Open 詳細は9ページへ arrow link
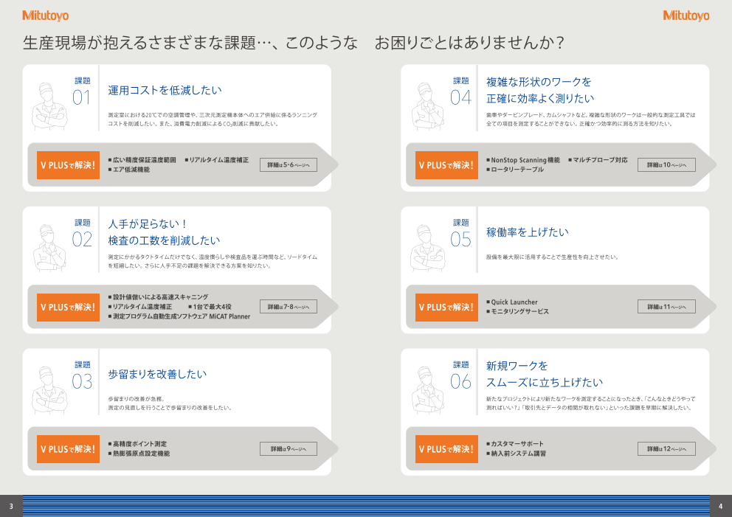The height and width of the screenshot is (517, 732). click(289, 448)
